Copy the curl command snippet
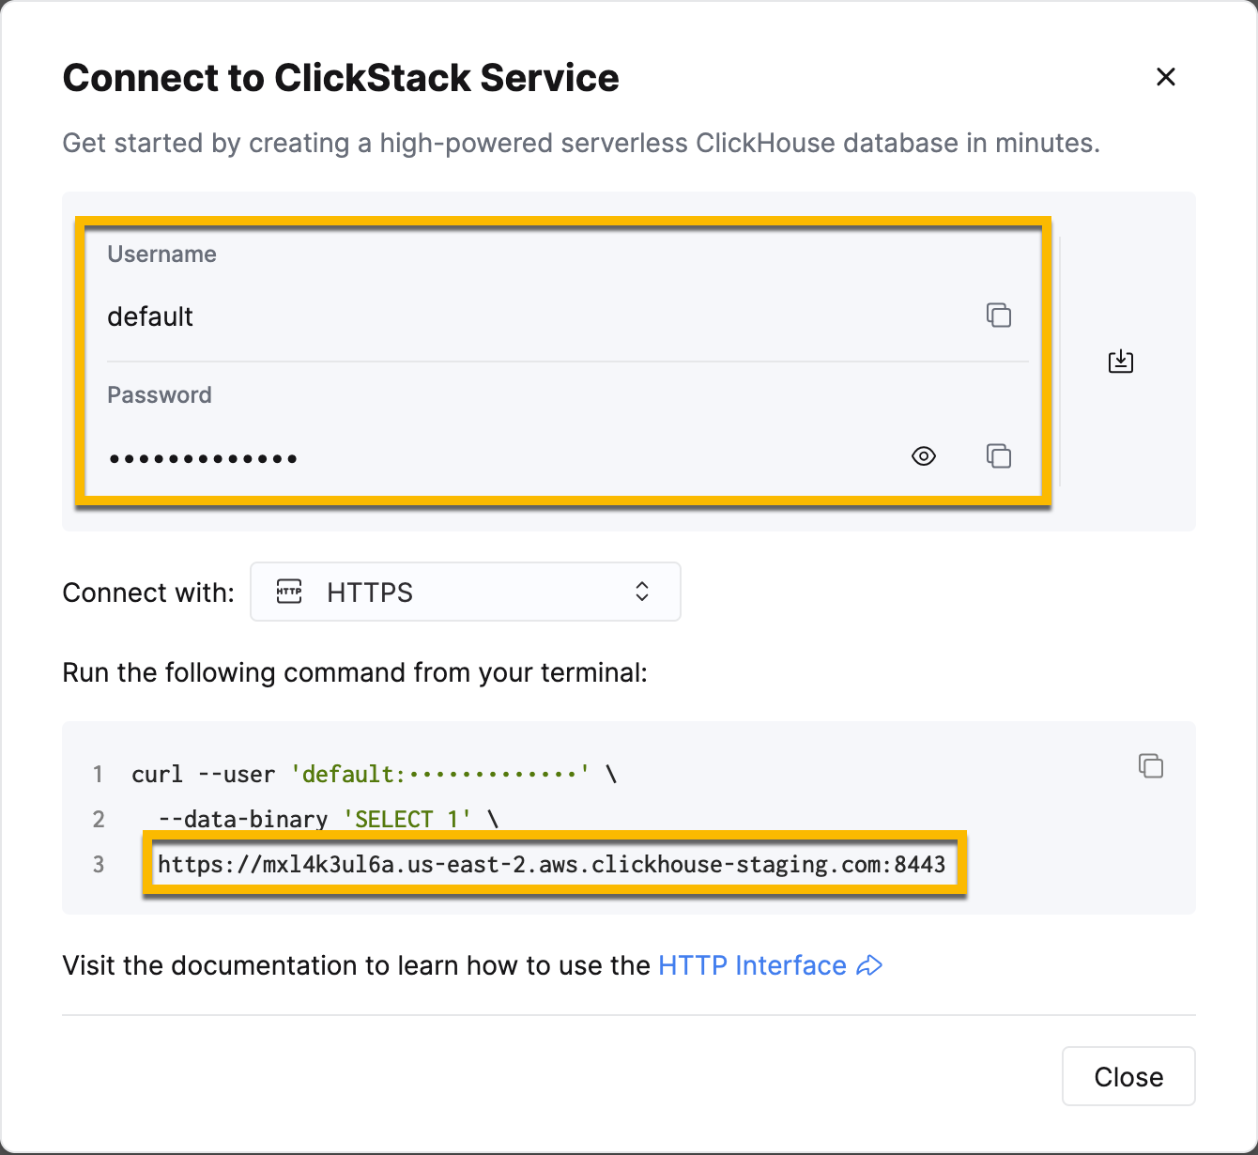Image resolution: width=1258 pixels, height=1155 pixels. click(1150, 765)
